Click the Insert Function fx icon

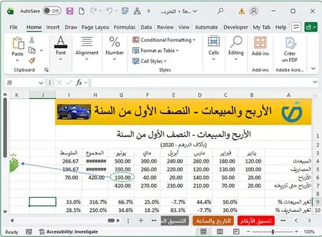coord(79,82)
